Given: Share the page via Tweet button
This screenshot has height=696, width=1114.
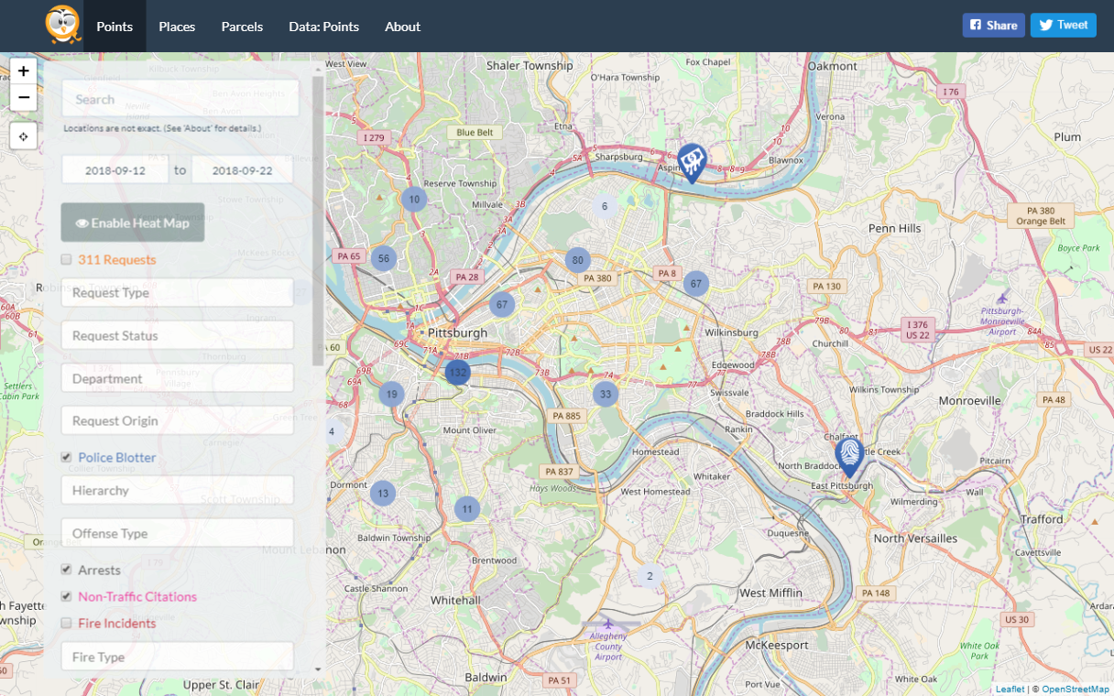Looking at the screenshot, I should point(1063,25).
